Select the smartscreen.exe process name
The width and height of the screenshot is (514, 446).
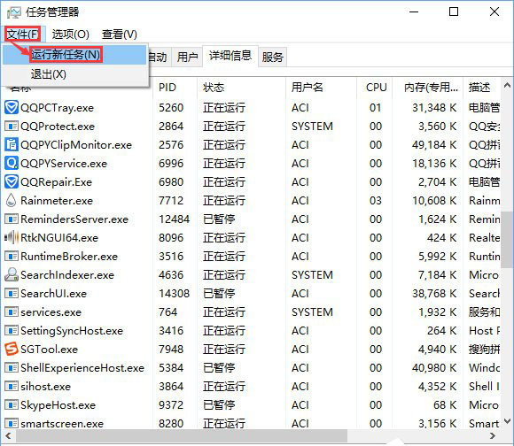[x=62, y=424]
